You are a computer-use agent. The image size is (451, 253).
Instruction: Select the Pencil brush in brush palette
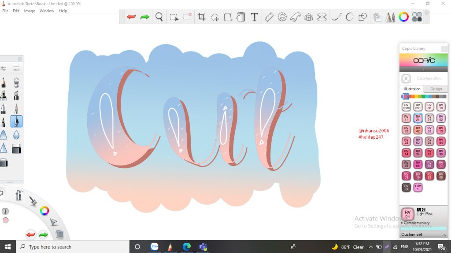[4, 82]
